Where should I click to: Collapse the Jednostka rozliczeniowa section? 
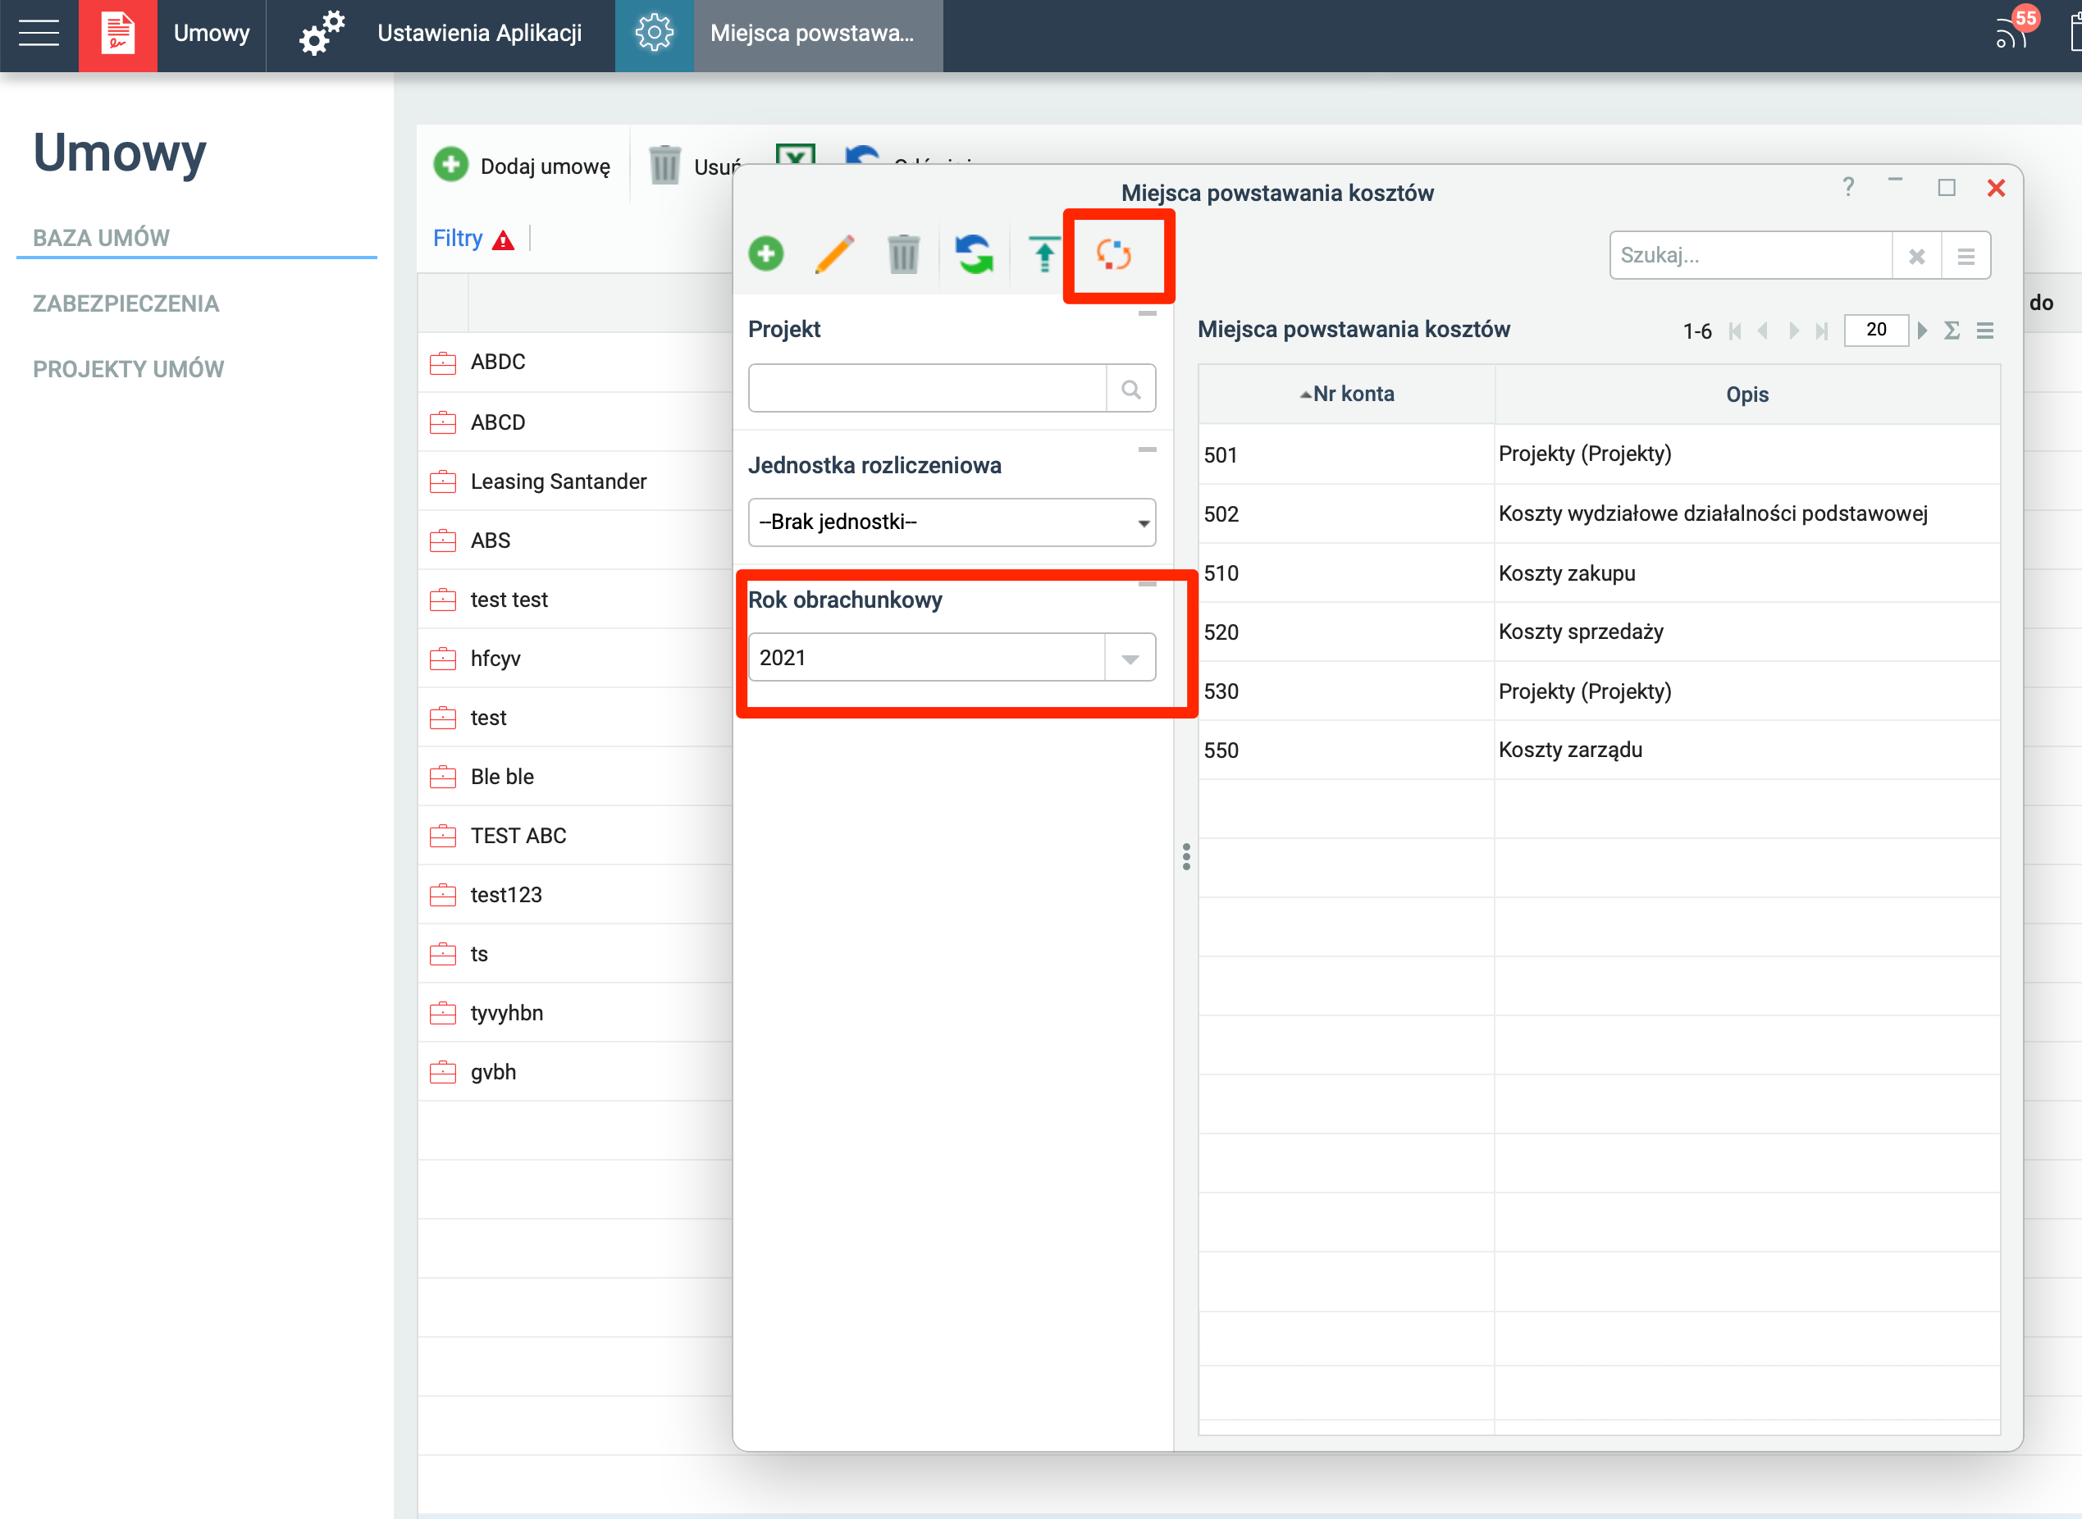[1147, 449]
